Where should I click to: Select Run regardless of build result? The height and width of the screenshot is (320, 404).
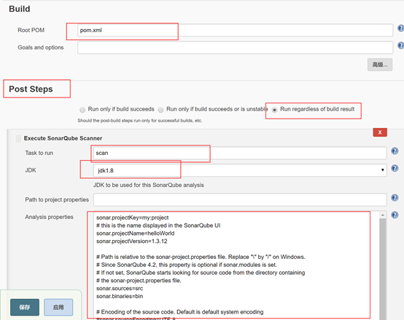275,110
